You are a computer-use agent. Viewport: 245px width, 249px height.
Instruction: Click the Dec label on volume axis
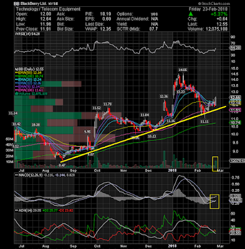click(x=148, y=171)
